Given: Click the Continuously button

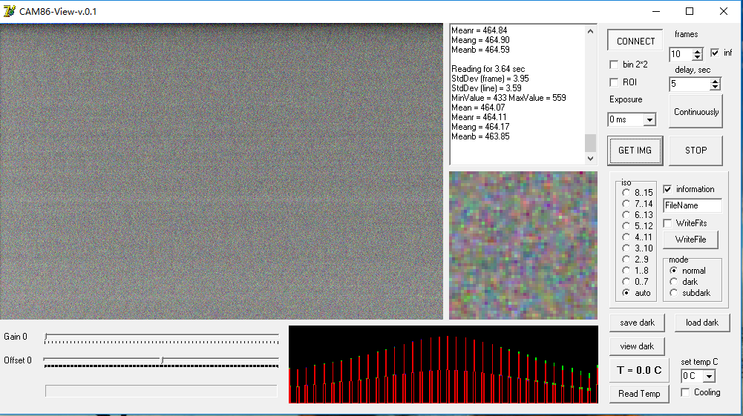Looking at the screenshot, I should [x=695, y=112].
